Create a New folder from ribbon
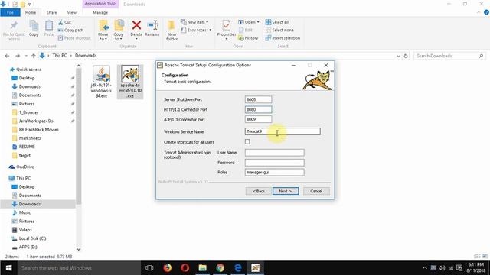490x275 pixels. (171, 31)
